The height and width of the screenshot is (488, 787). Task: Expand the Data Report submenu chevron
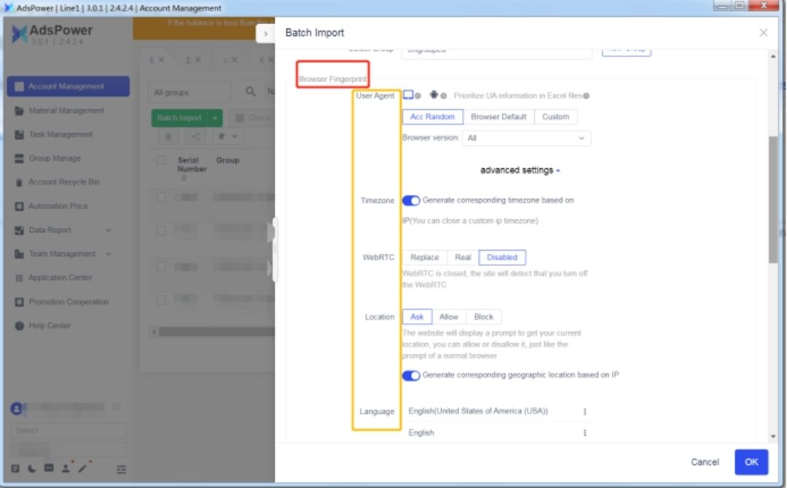pos(108,230)
